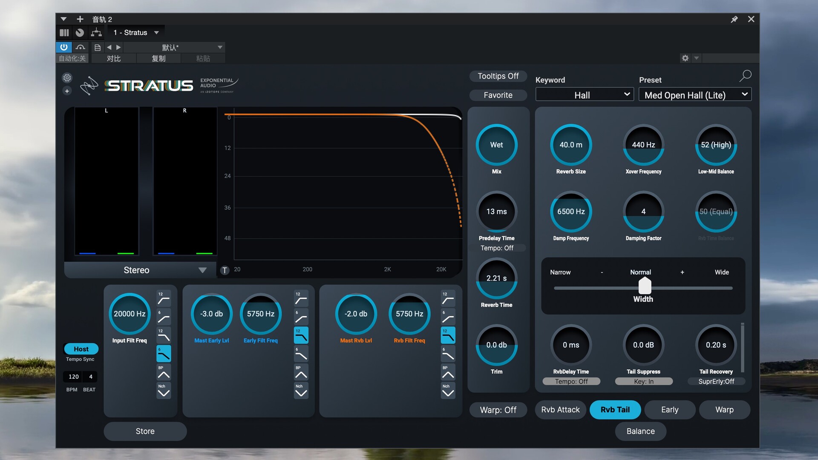This screenshot has width=818, height=460.
Task: Click the plus icon below settings gear
Action: tap(67, 91)
